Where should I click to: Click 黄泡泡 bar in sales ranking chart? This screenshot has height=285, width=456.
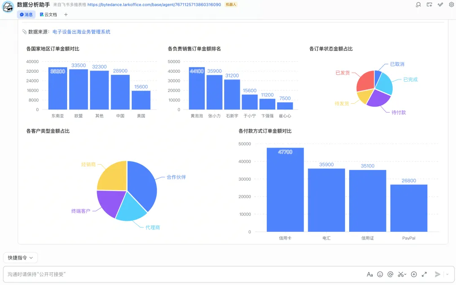(x=197, y=88)
